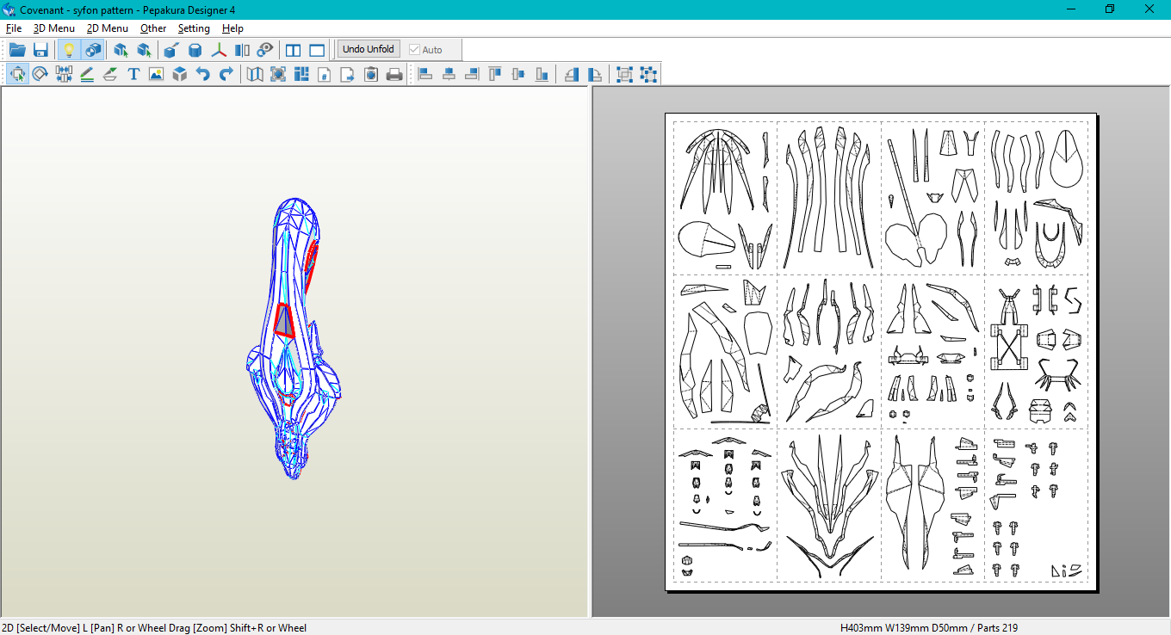Select the text tool "T" icon
Image resolution: width=1171 pixels, height=635 pixels.
[133, 75]
